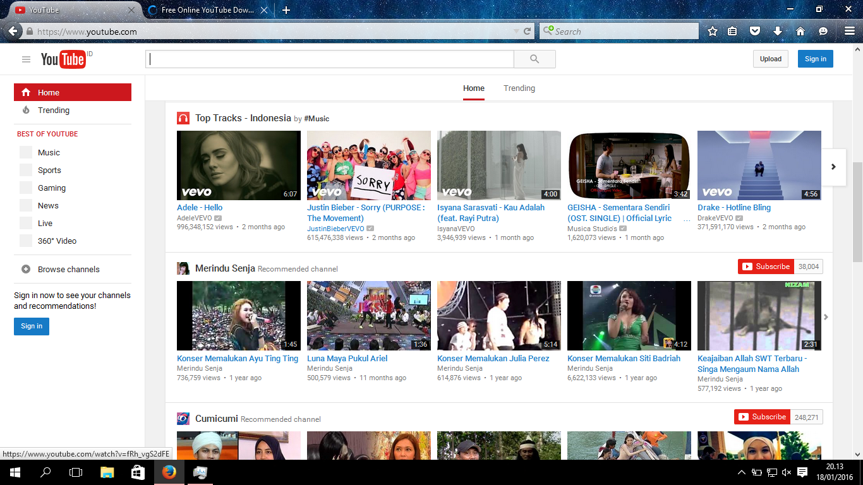Click the Music icon in the sidebar
Screen dimensions: 863x485
click(x=26, y=152)
